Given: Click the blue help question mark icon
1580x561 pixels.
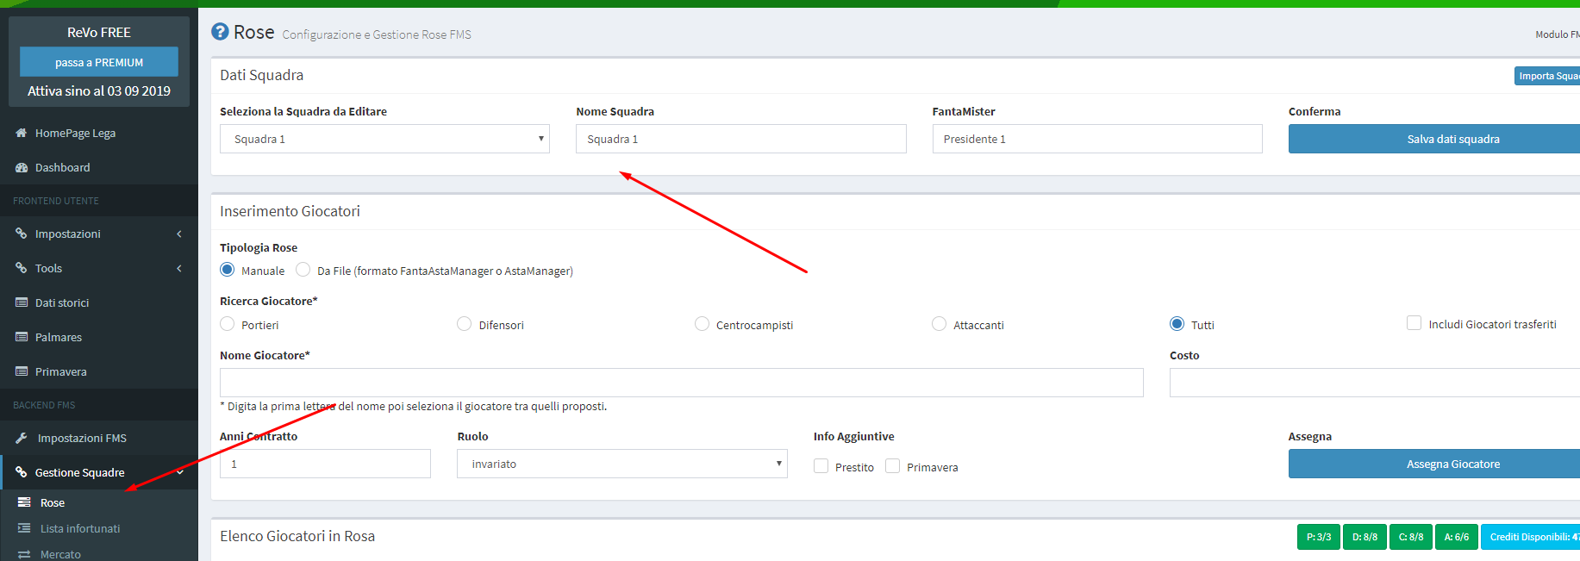Looking at the screenshot, I should click(x=220, y=33).
